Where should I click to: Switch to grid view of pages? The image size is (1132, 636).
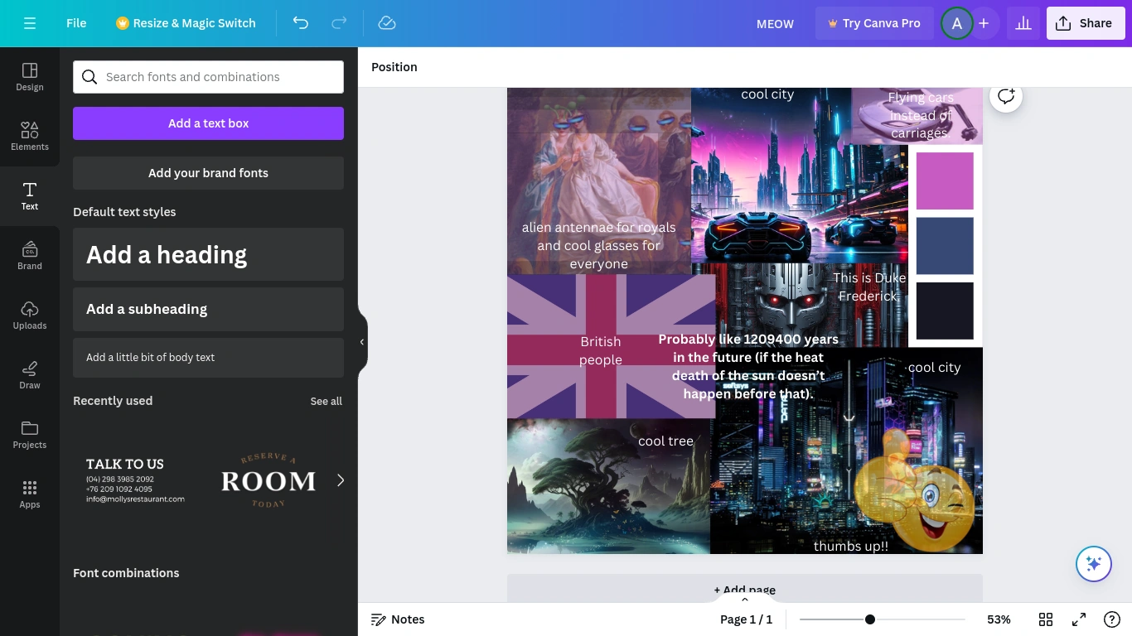pos(1046,619)
